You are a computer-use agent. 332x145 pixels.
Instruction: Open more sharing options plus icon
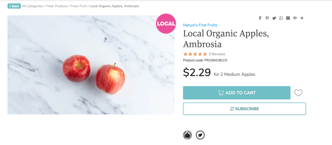302,18
